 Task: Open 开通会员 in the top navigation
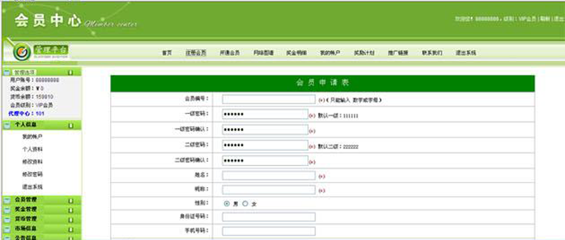tap(230, 53)
